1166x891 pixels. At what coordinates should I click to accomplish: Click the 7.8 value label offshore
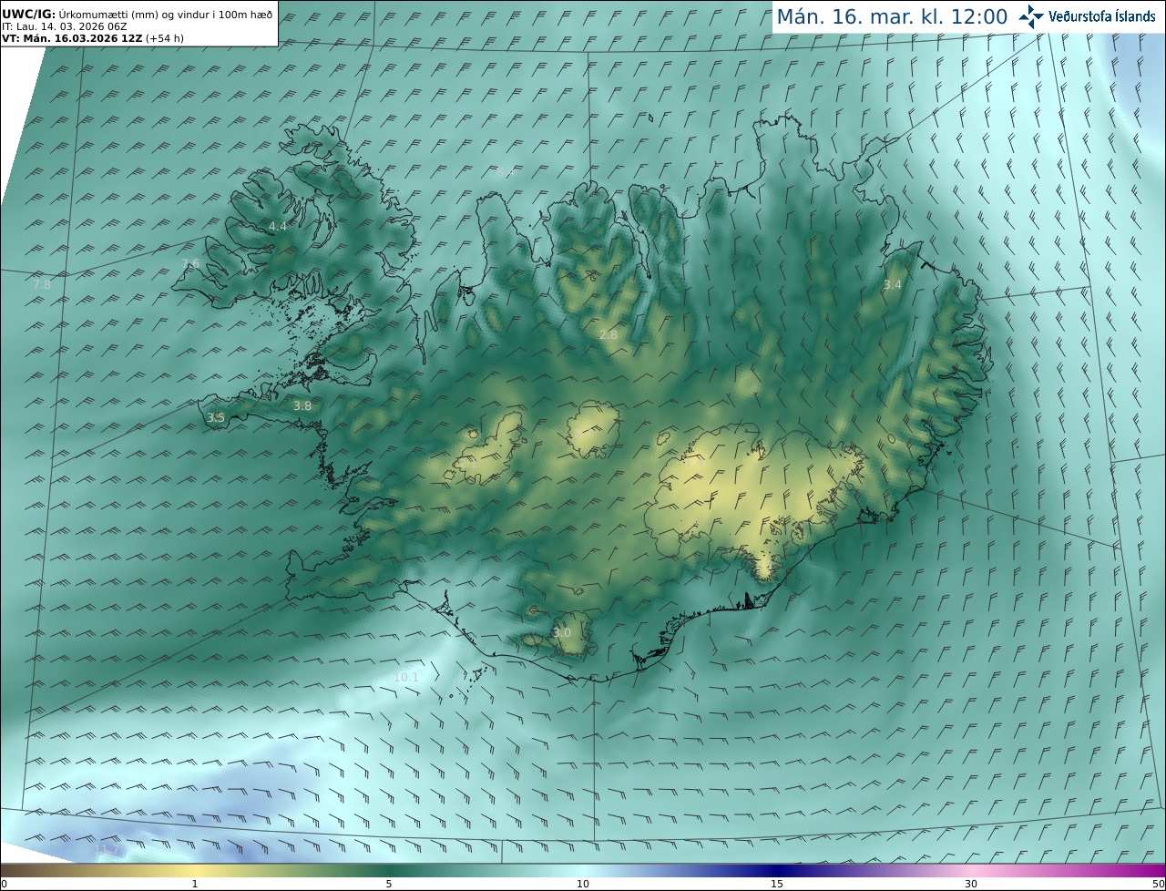[x=42, y=285]
